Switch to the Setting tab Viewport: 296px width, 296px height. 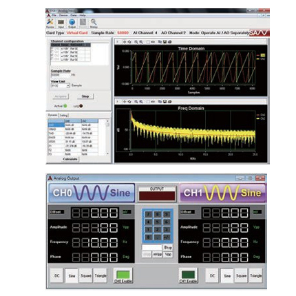click(x=64, y=116)
